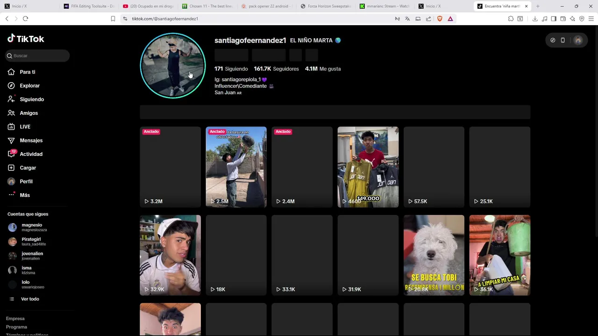Image resolution: width=598 pixels, height=336 pixels.
Task: Open the Brave VPN shield icon
Action: tap(582, 19)
